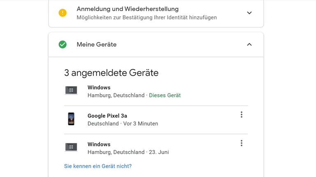316x177 pixels.
Task: Select the Windows device marked Dieses Gerät
Action: [99, 87]
